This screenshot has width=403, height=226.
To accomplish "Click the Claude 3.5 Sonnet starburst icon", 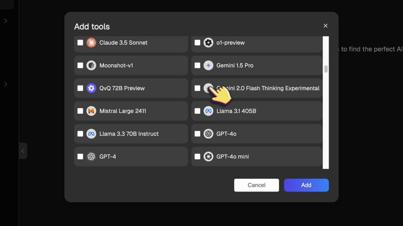I will 91,43.
